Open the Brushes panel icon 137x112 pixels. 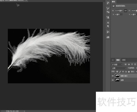(108, 8)
